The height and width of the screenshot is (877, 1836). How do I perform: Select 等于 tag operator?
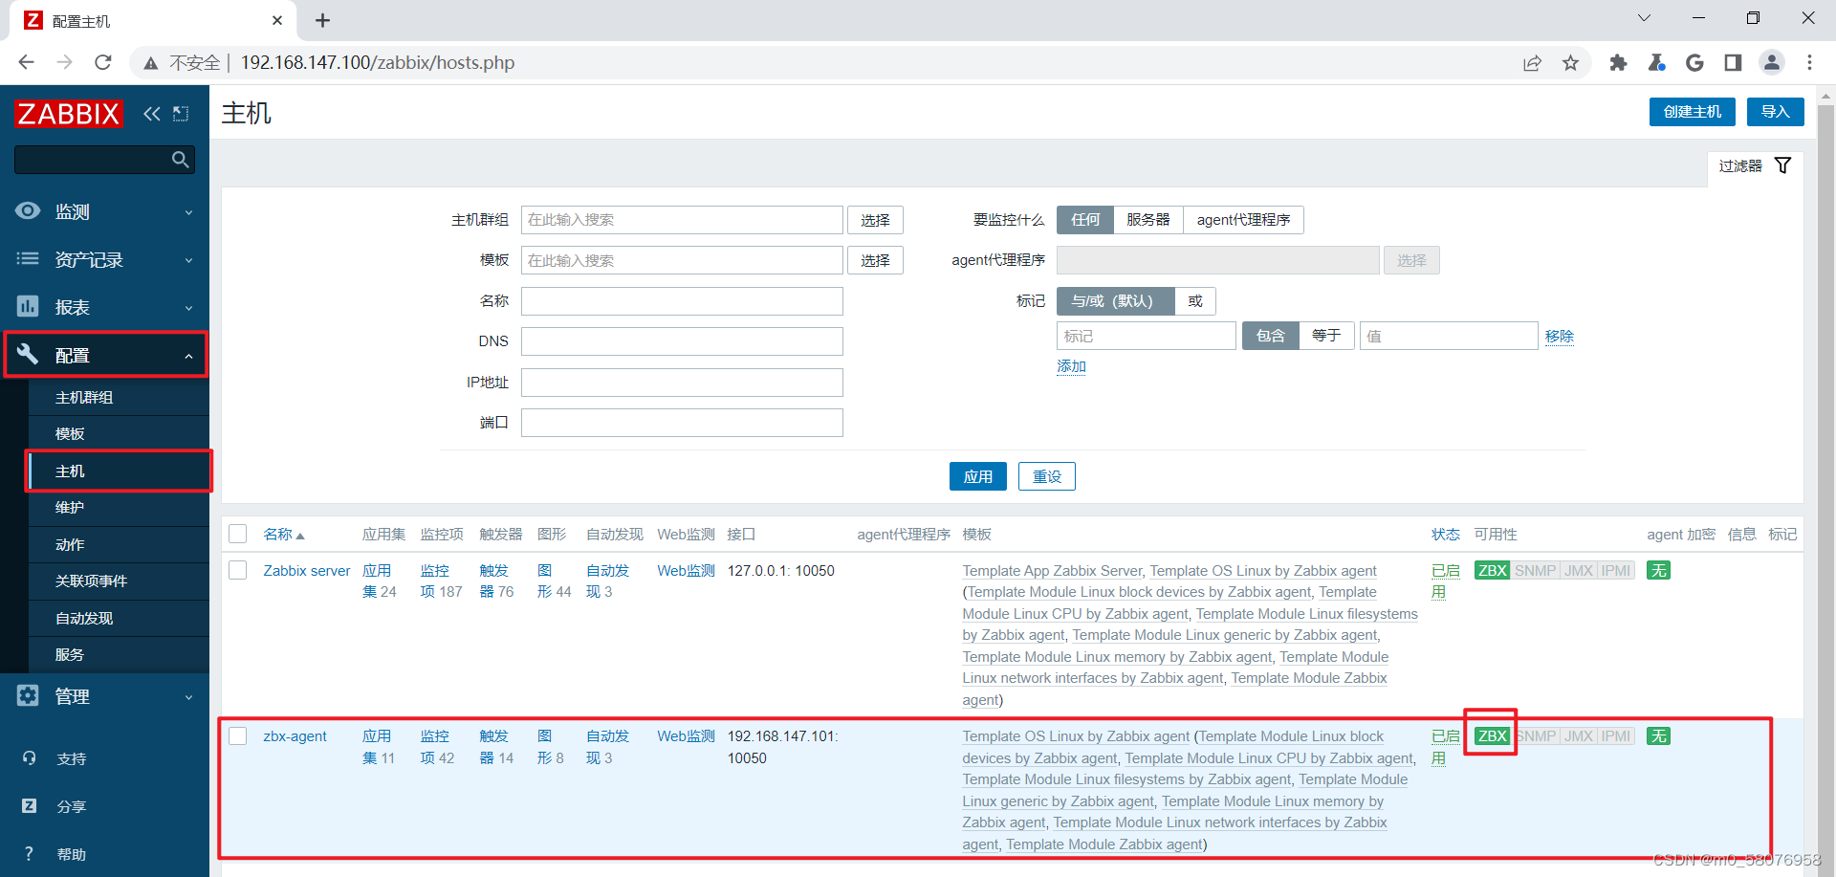pyautogui.click(x=1326, y=336)
